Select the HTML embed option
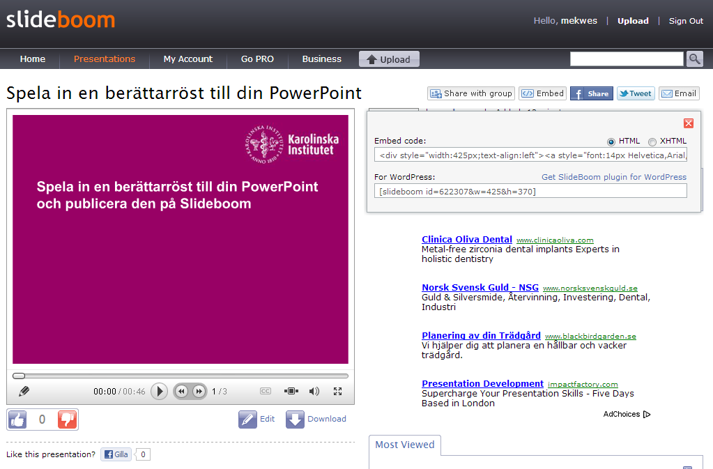This screenshot has width=713, height=469. coord(611,141)
